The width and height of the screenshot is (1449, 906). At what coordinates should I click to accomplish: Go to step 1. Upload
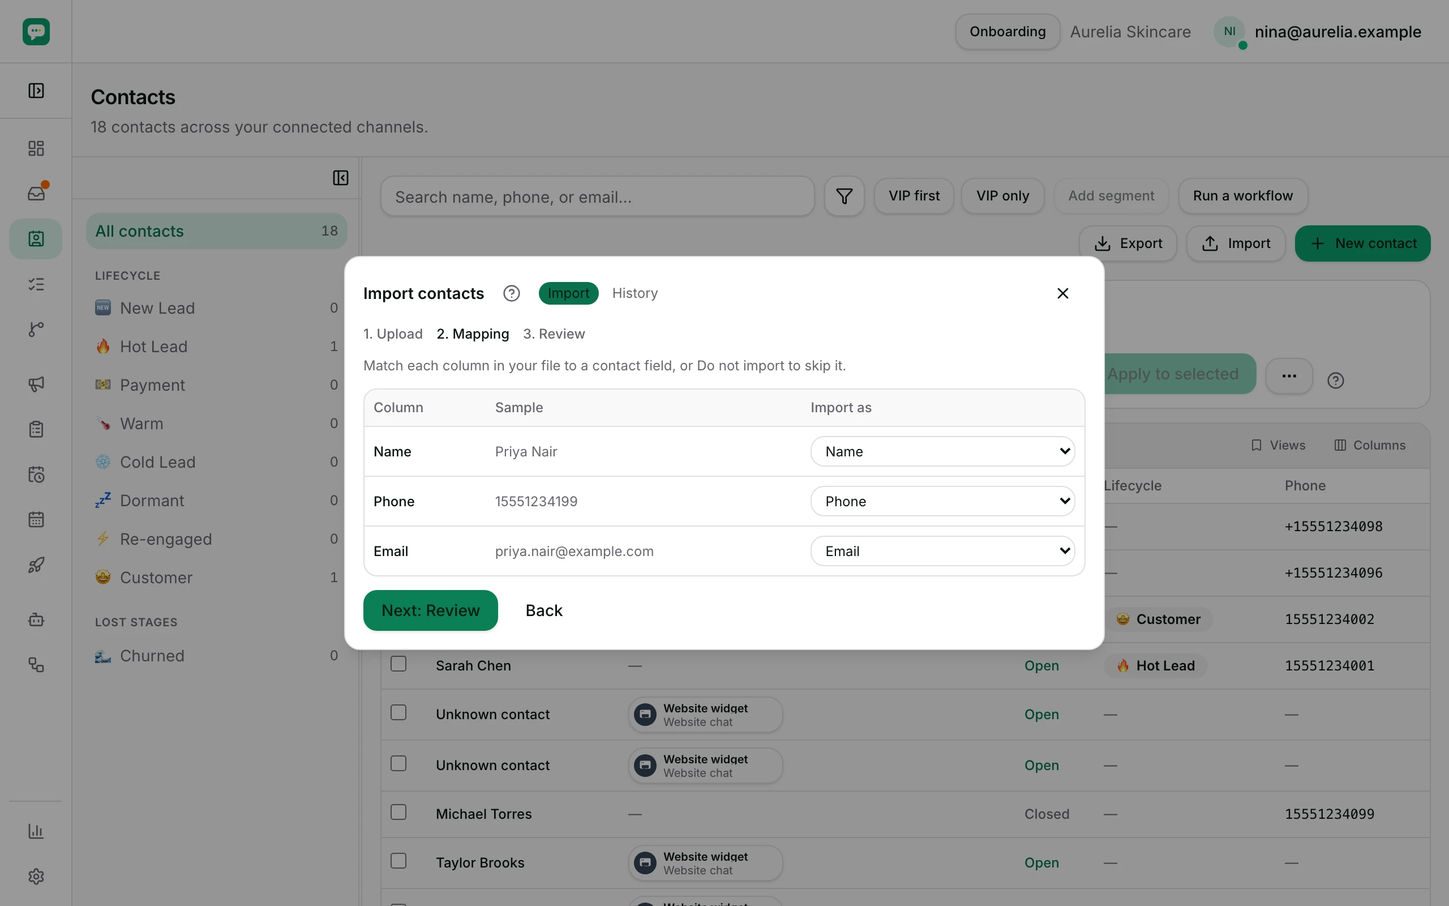pyautogui.click(x=393, y=334)
